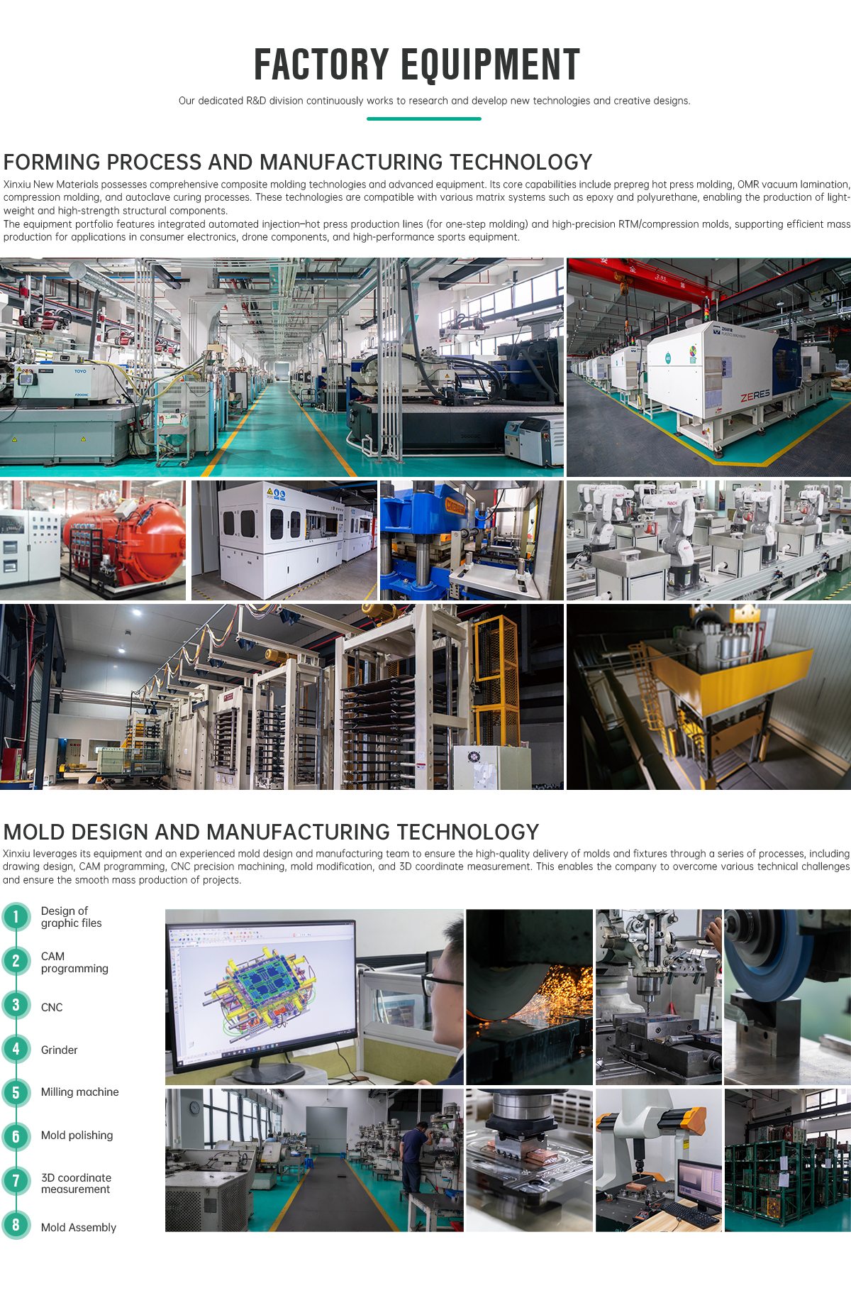Open the white enclosed cabinet machine photo

[x=284, y=540]
